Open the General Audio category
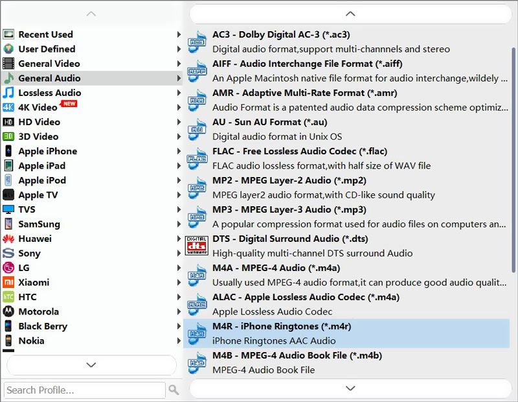This screenshot has width=518, height=402. point(92,78)
